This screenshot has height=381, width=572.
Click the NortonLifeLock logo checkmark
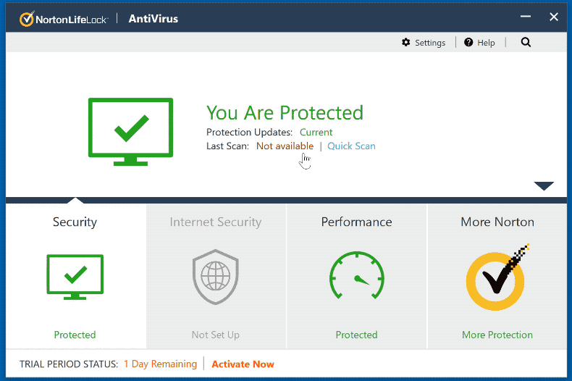(27, 19)
